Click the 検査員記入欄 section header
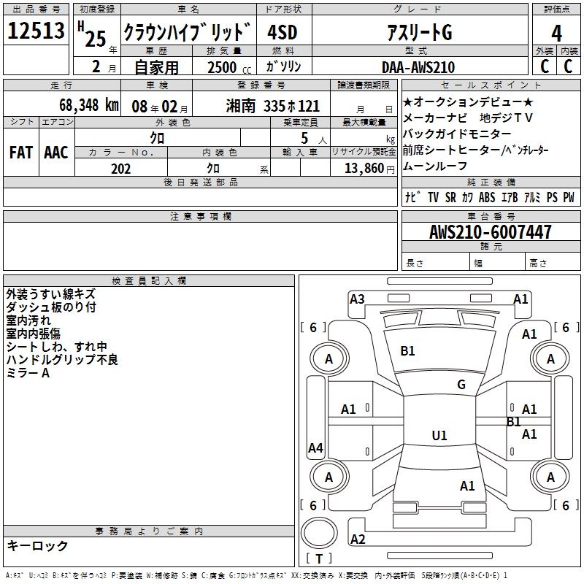 (x=149, y=280)
